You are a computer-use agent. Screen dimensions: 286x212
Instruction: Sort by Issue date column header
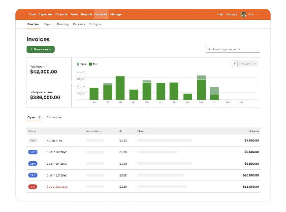pos(94,131)
